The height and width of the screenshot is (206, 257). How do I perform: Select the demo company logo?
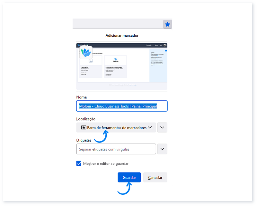coord(115,60)
